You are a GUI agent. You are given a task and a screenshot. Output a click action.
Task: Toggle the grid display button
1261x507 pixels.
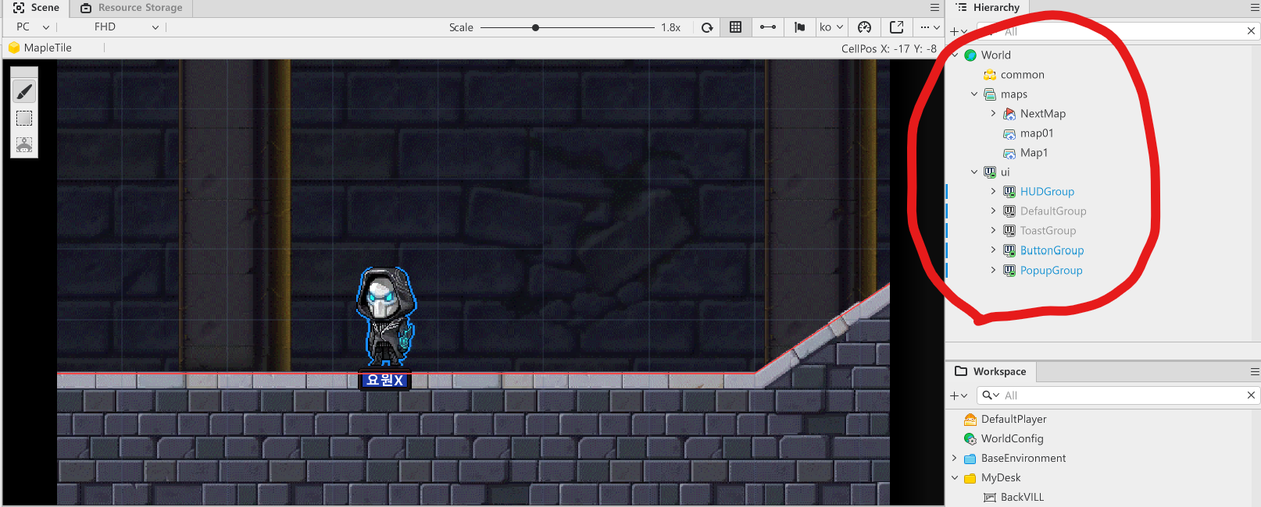735,27
